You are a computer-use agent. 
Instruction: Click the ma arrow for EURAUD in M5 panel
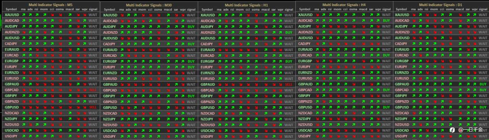pos(23,50)
